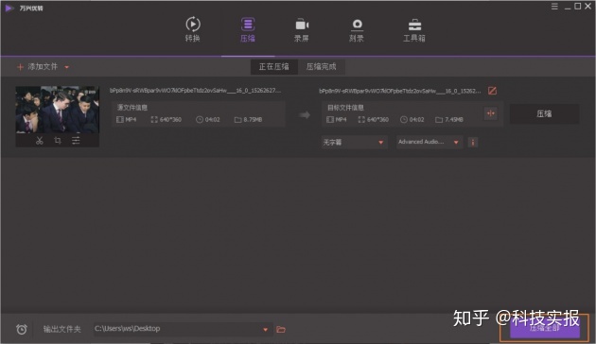Open the 刻录 burn tab

pos(357,29)
